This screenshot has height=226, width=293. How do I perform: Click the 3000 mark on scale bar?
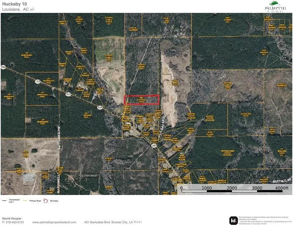[x=257, y=188]
